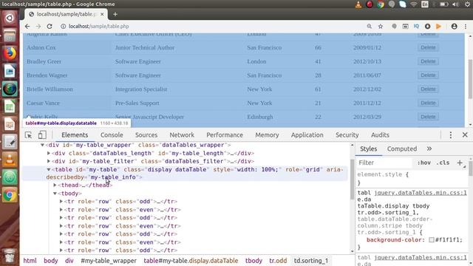Collapse the my-table_wrapper div node
Viewport: 473px width, 266px height.
(x=43, y=145)
